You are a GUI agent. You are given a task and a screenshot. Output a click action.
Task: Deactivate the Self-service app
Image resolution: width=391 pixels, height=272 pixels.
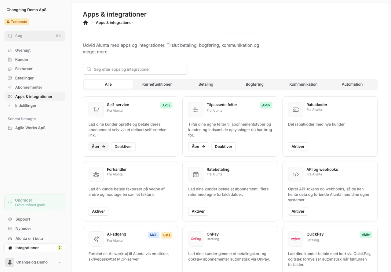click(x=123, y=147)
